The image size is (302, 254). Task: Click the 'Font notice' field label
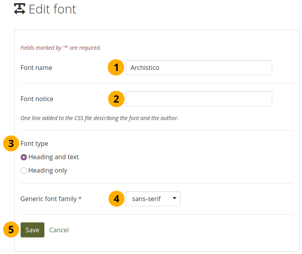click(37, 99)
